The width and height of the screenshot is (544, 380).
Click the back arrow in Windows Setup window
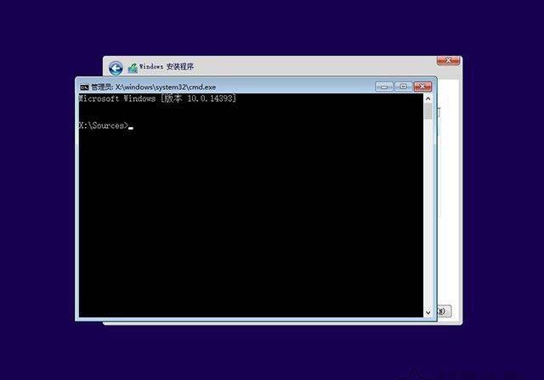tap(116, 68)
